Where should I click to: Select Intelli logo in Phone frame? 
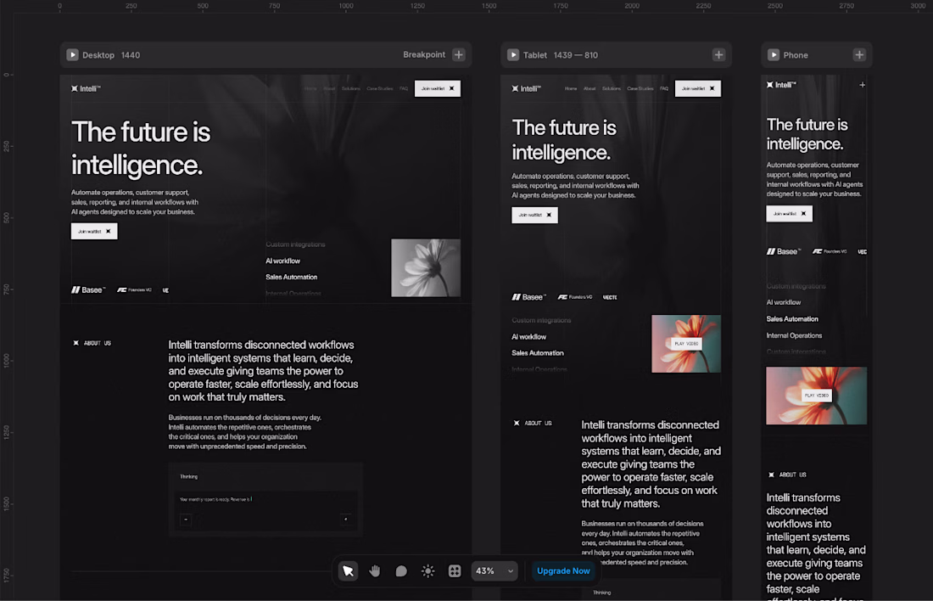tap(781, 85)
